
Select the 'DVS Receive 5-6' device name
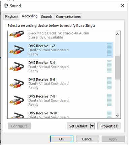click(x=42, y=80)
